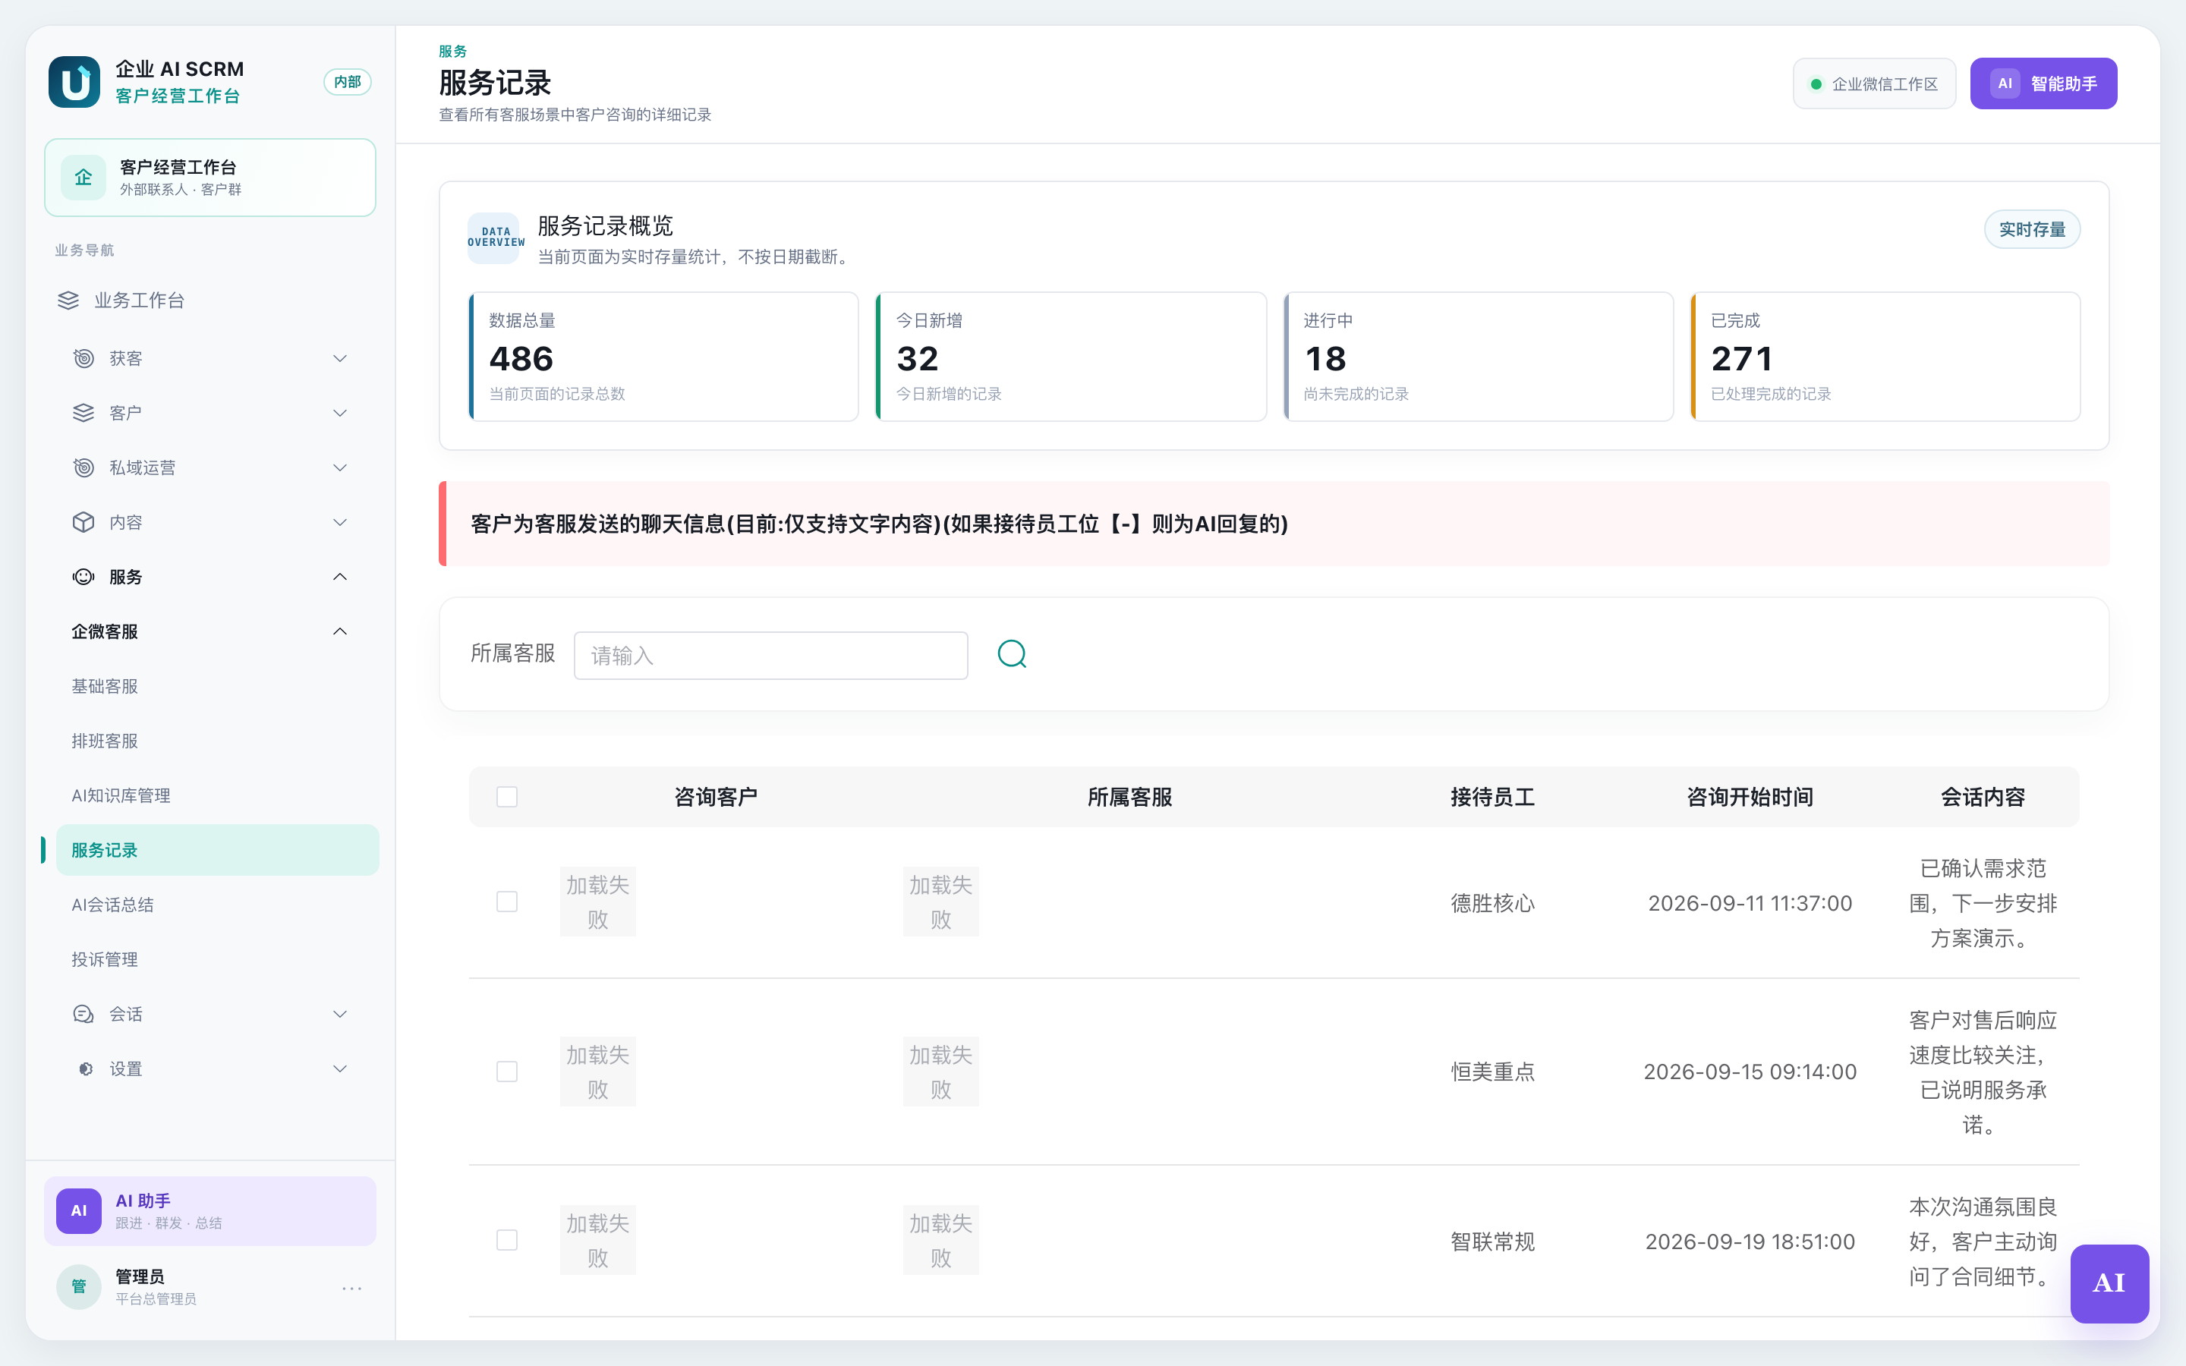Click the AI 助手 purple avatar icon
The width and height of the screenshot is (2186, 1366).
[79, 1210]
